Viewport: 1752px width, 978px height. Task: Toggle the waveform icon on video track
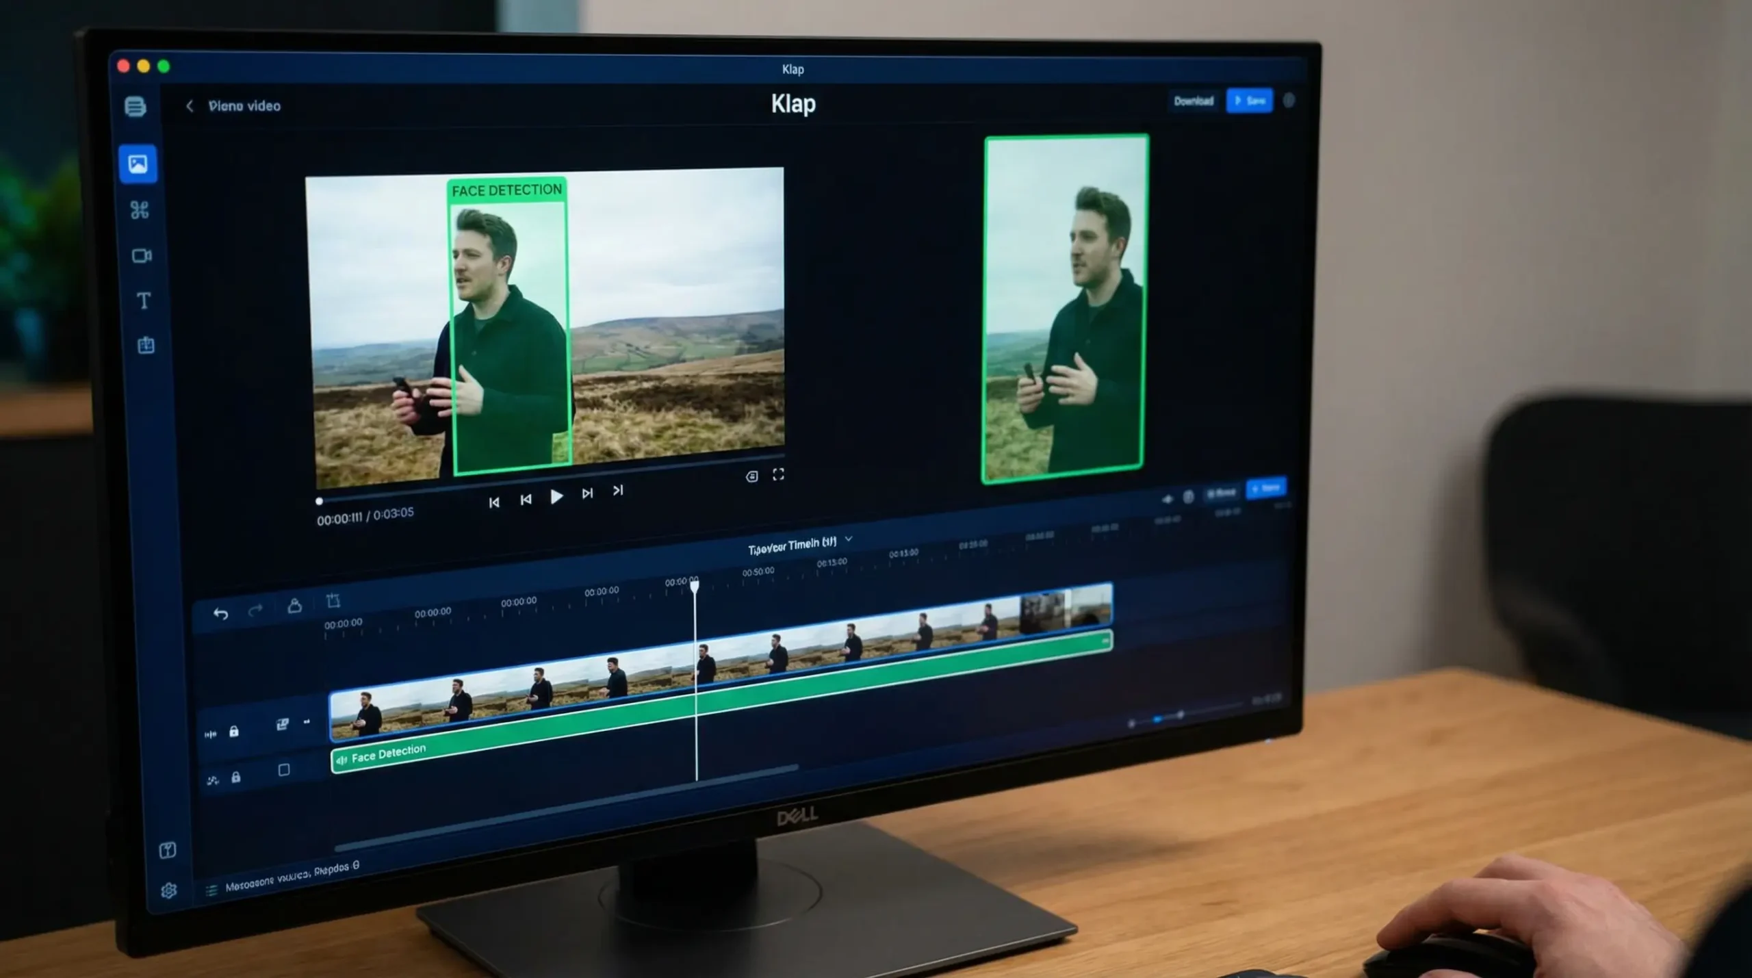coord(210,734)
